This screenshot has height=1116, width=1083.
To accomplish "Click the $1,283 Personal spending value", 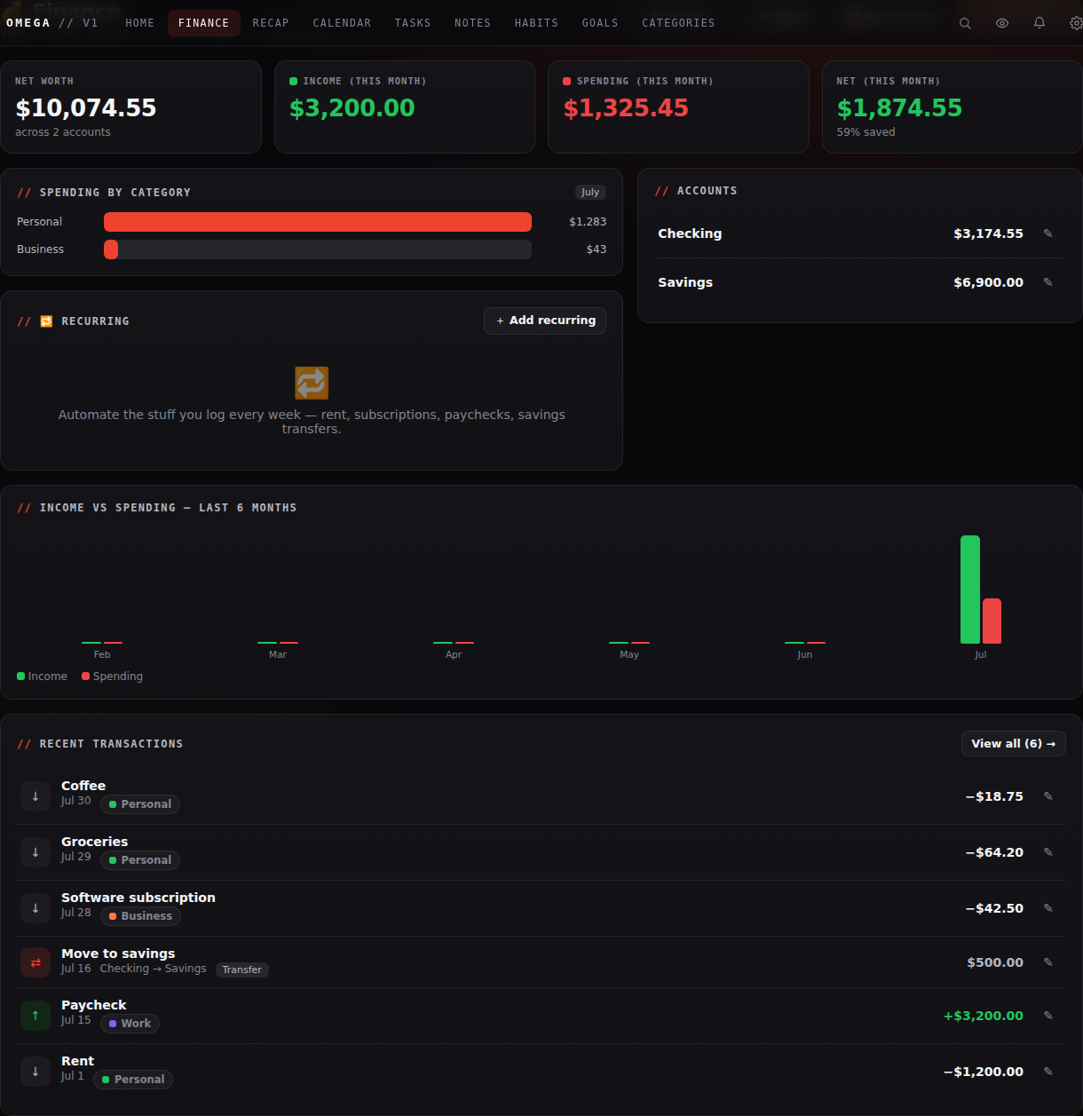I will coord(588,222).
